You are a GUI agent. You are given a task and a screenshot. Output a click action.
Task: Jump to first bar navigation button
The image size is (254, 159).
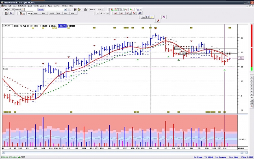click(98, 13)
